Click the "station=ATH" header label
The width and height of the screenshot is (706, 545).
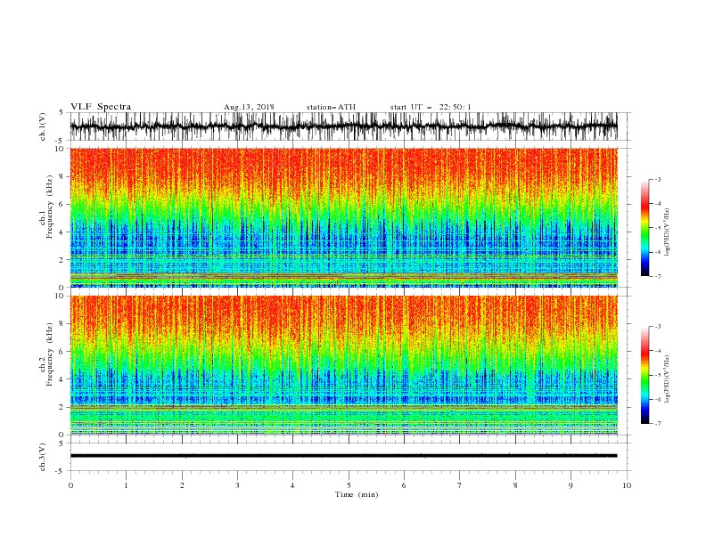[331, 107]
